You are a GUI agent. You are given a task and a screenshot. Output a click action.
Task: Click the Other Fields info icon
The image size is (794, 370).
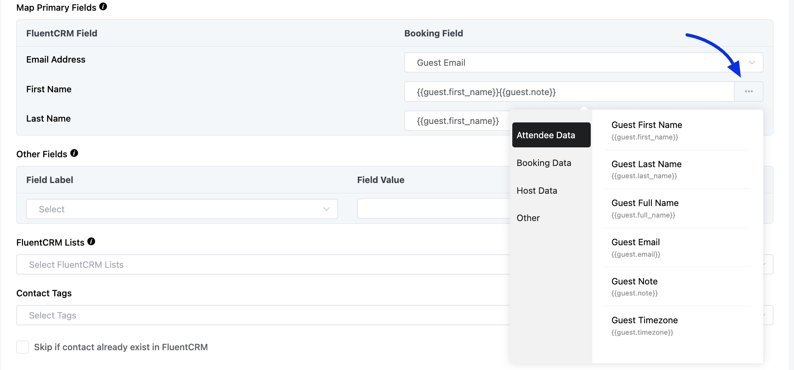[74, 153]
